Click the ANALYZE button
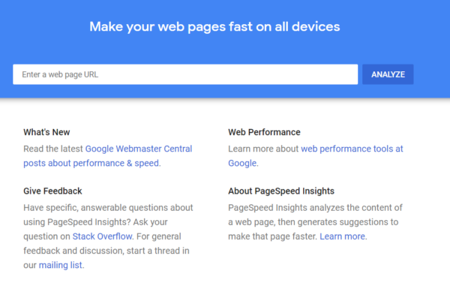This screenshot has width=450, height=292. tap(388, 74)
